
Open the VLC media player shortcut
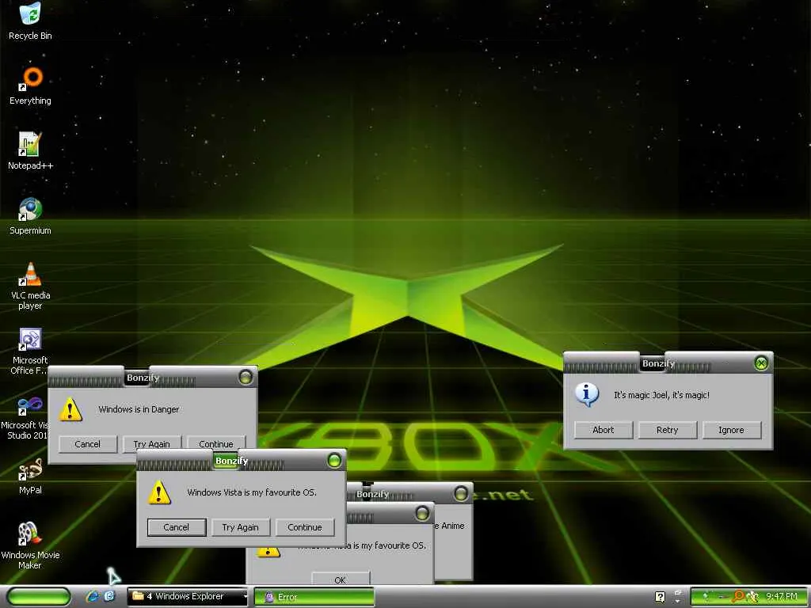[30, 286]
